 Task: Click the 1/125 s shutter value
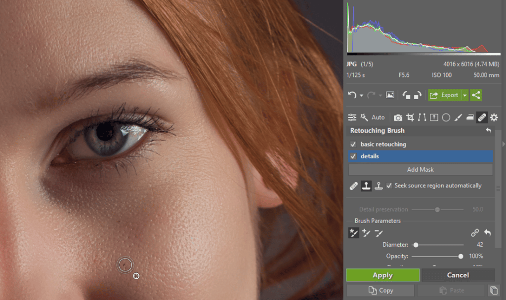click(356, 75)
